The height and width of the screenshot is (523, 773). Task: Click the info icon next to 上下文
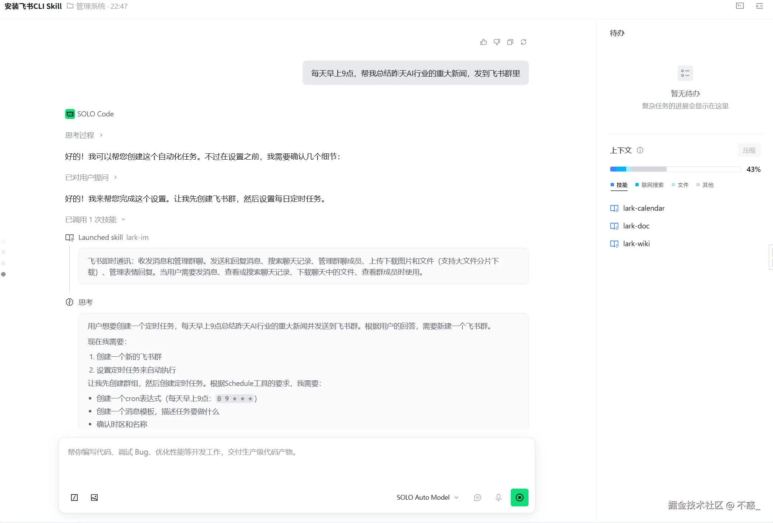click(640, 150)
